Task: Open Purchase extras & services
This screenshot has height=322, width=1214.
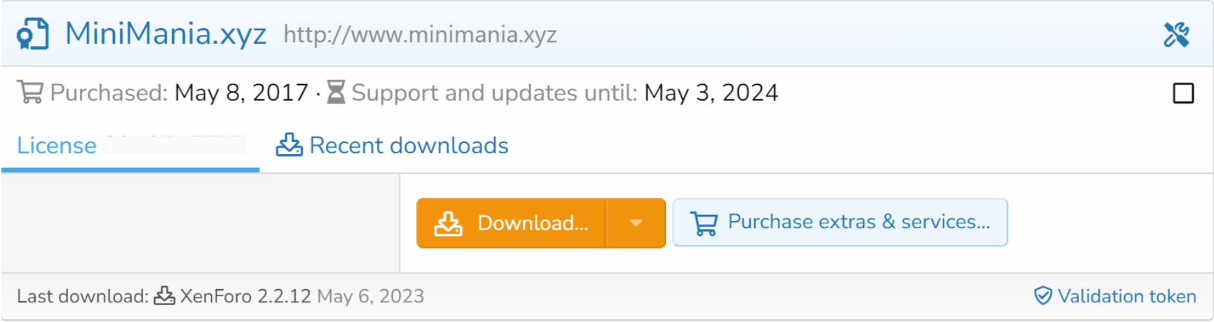Action: [x=840, y=223]
